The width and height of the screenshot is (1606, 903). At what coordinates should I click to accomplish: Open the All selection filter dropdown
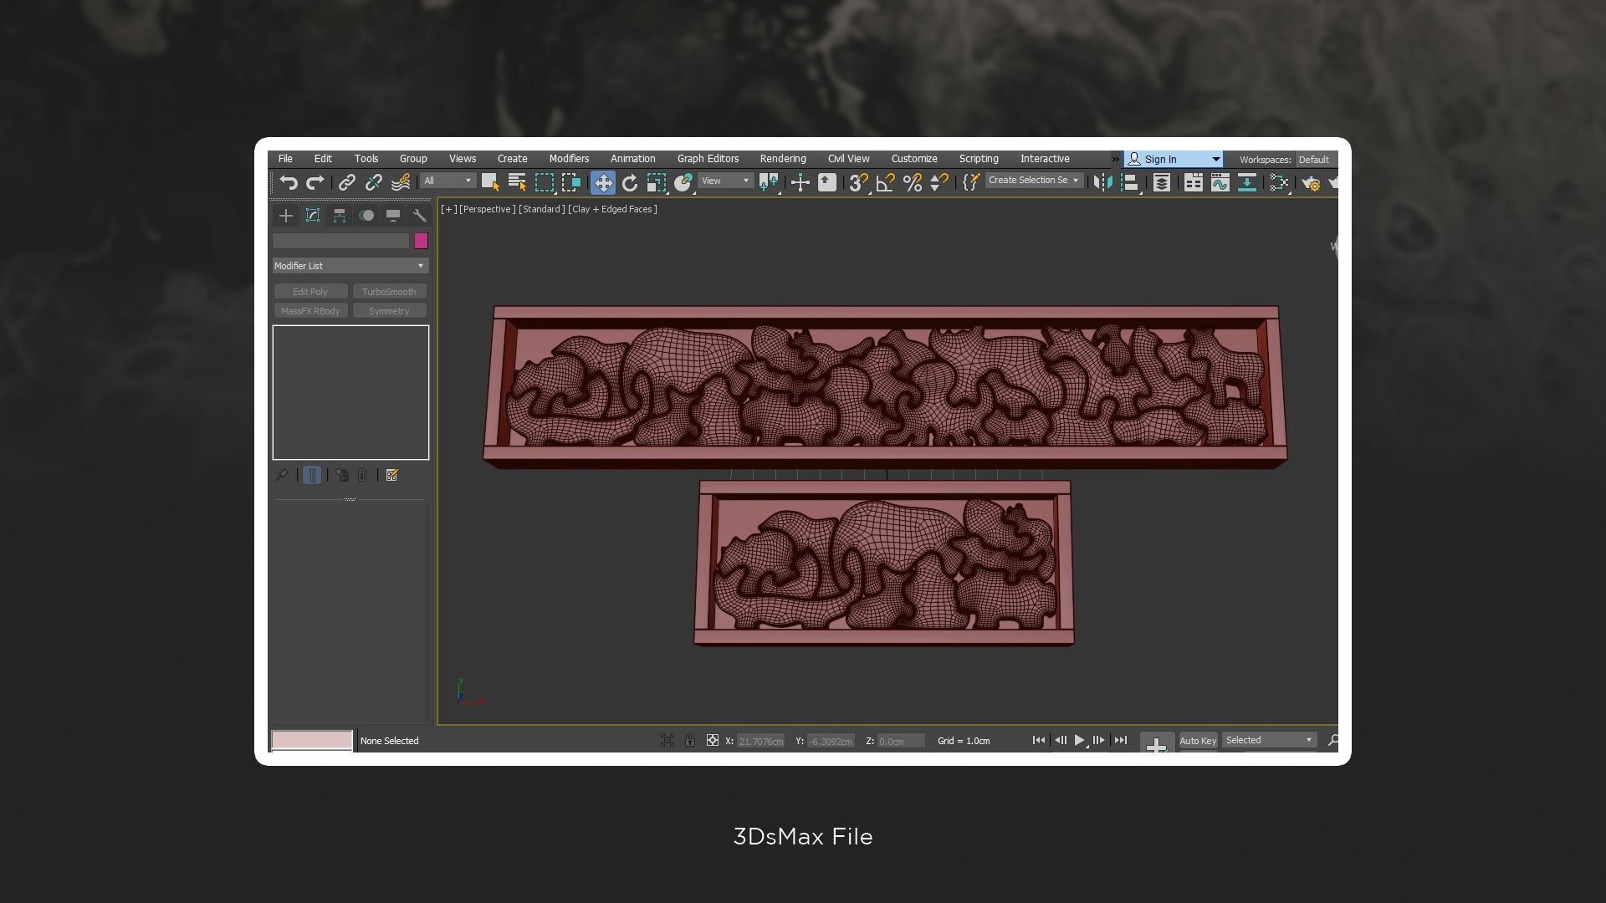(x=448, y=181)
